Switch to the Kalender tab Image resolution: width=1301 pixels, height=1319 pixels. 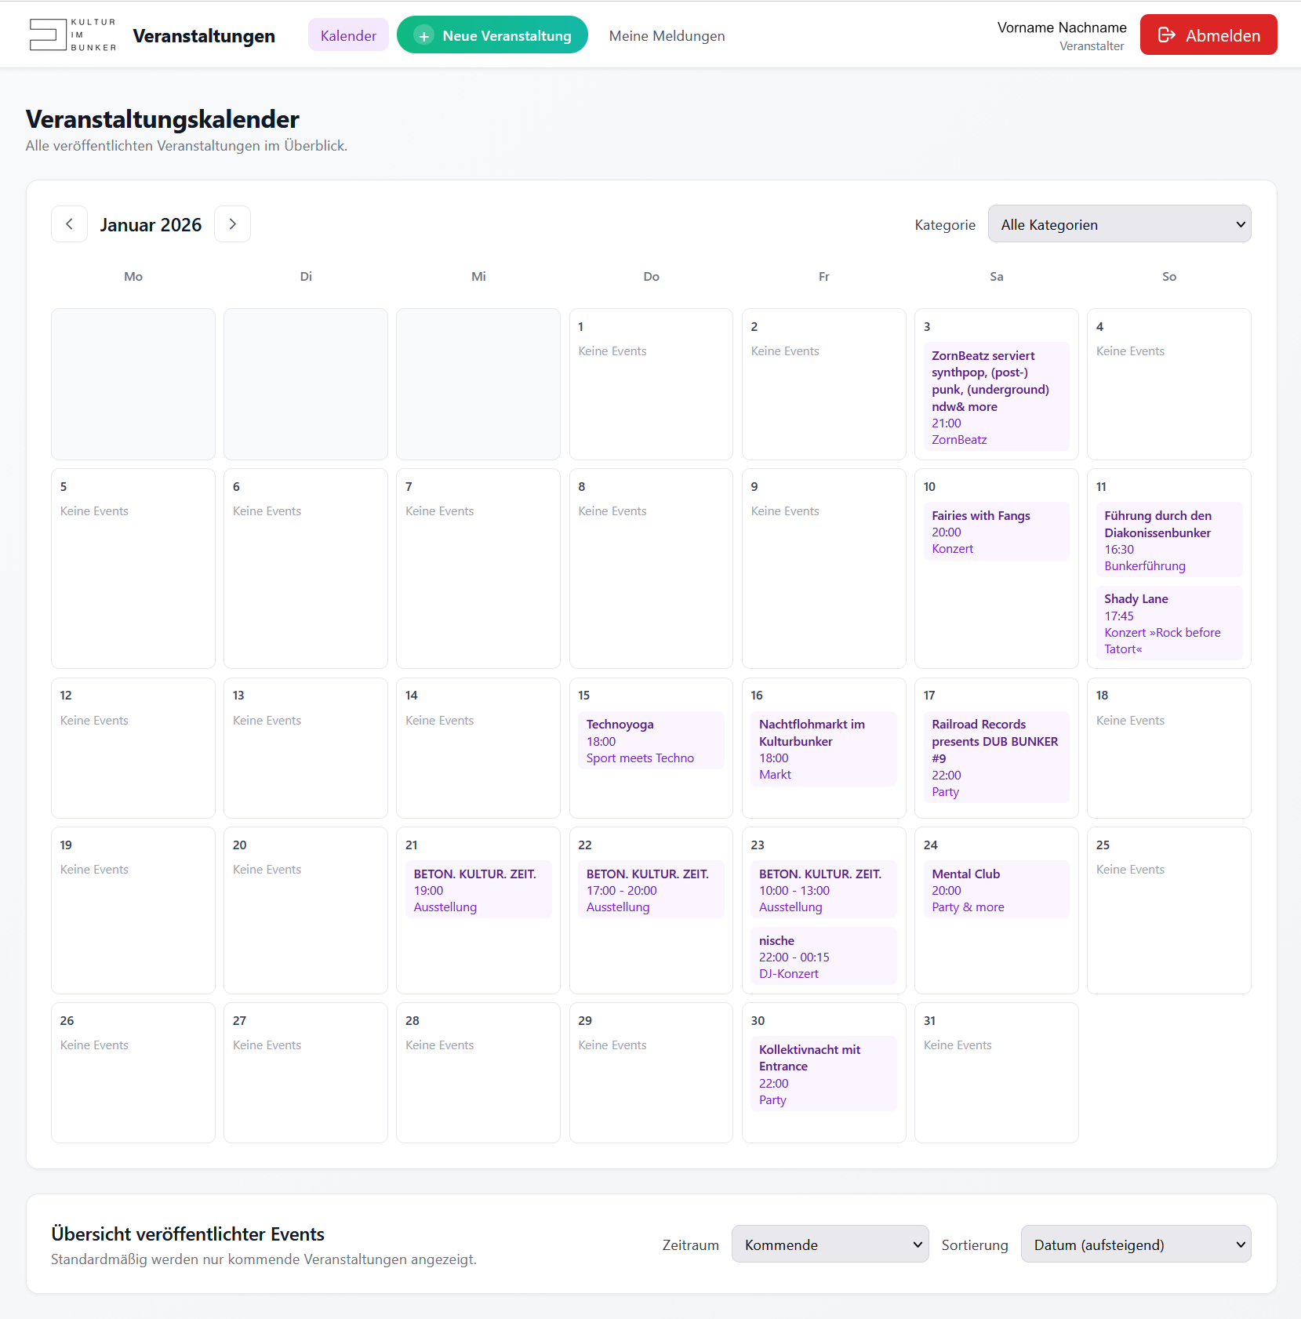tap(348, 35)
